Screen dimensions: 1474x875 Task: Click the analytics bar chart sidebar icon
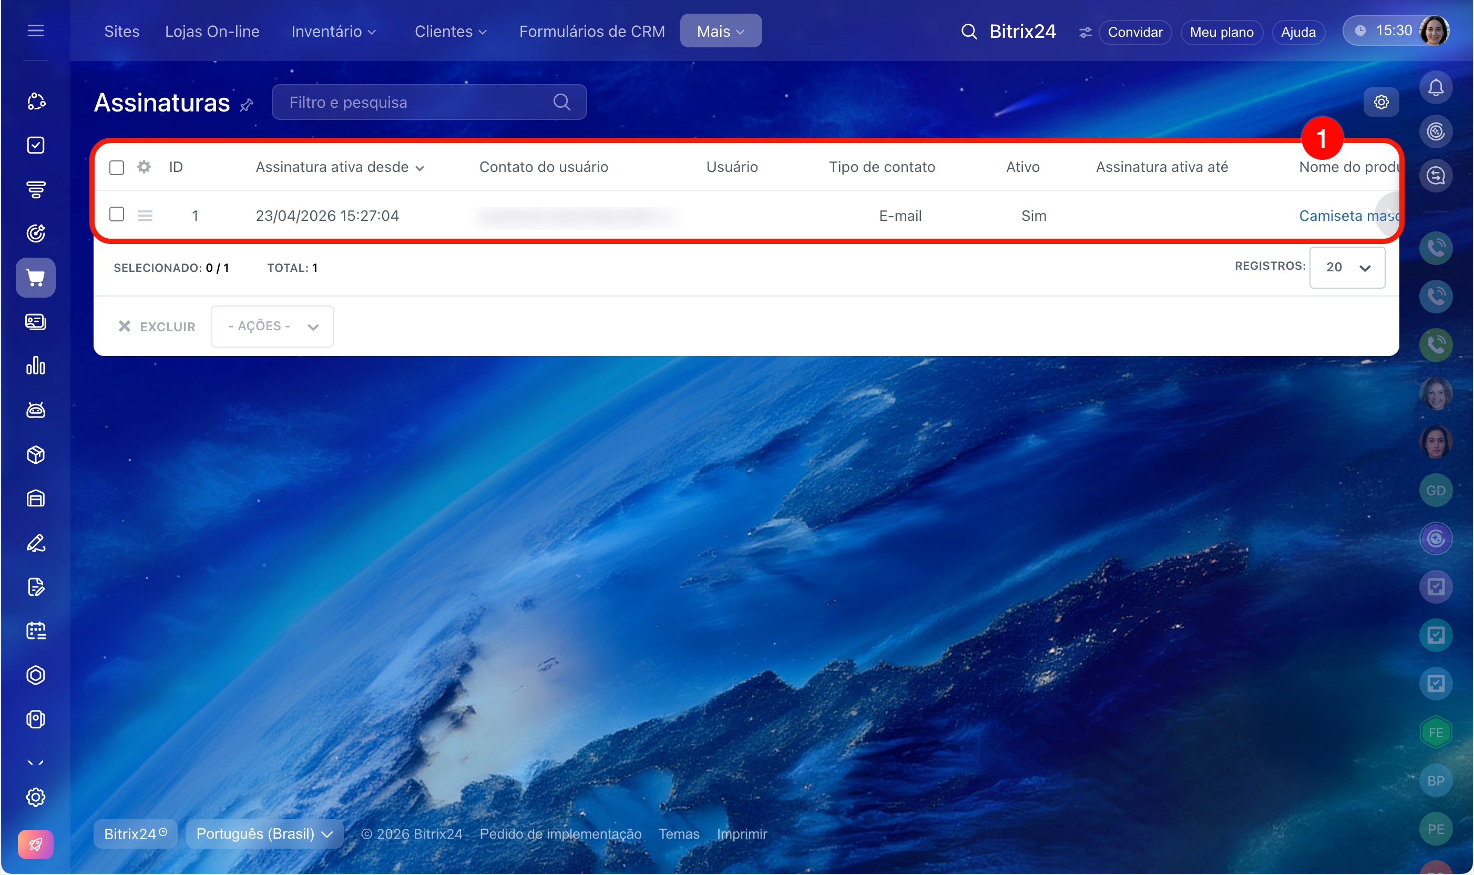pos(35,366)
